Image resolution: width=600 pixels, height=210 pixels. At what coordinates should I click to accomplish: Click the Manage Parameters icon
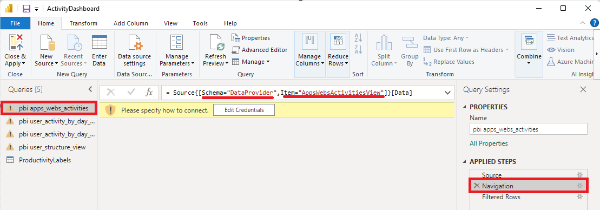point(177,42)
